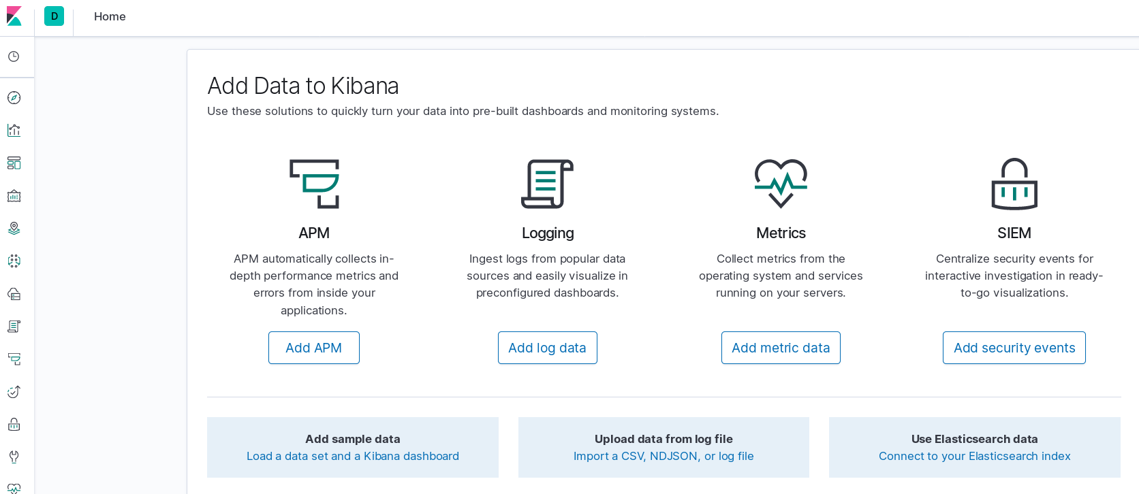The height and width of the screenshot is (494, 1139).
Task: Click the large APM illustration icon
Action: pos(314,184)
